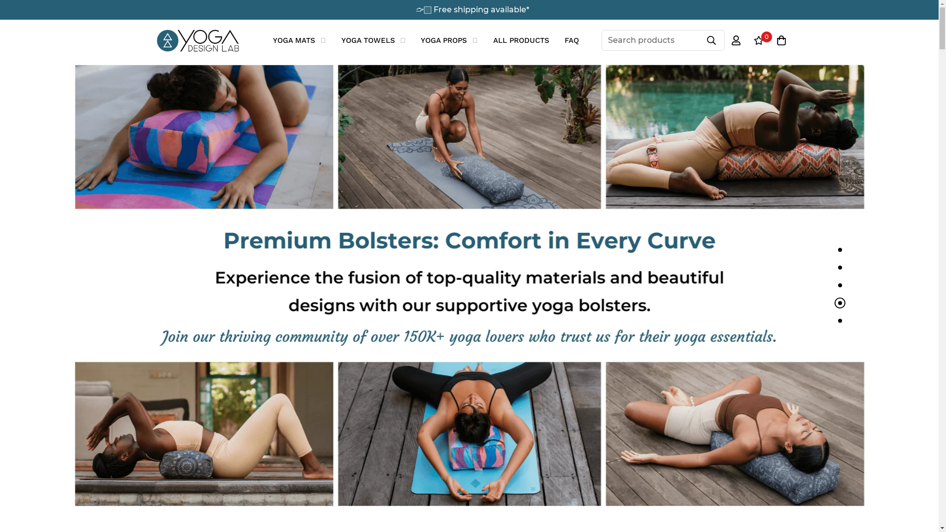The height and width of the screenshot is (532, 946).
Task: Click the wishlist count badge
Action: point(766,37)
